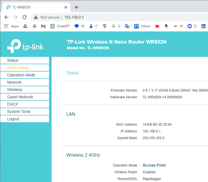Open Wireless in the sidebar menu
The width and height of the screenshot is (208, 182).
pos(25,90)
